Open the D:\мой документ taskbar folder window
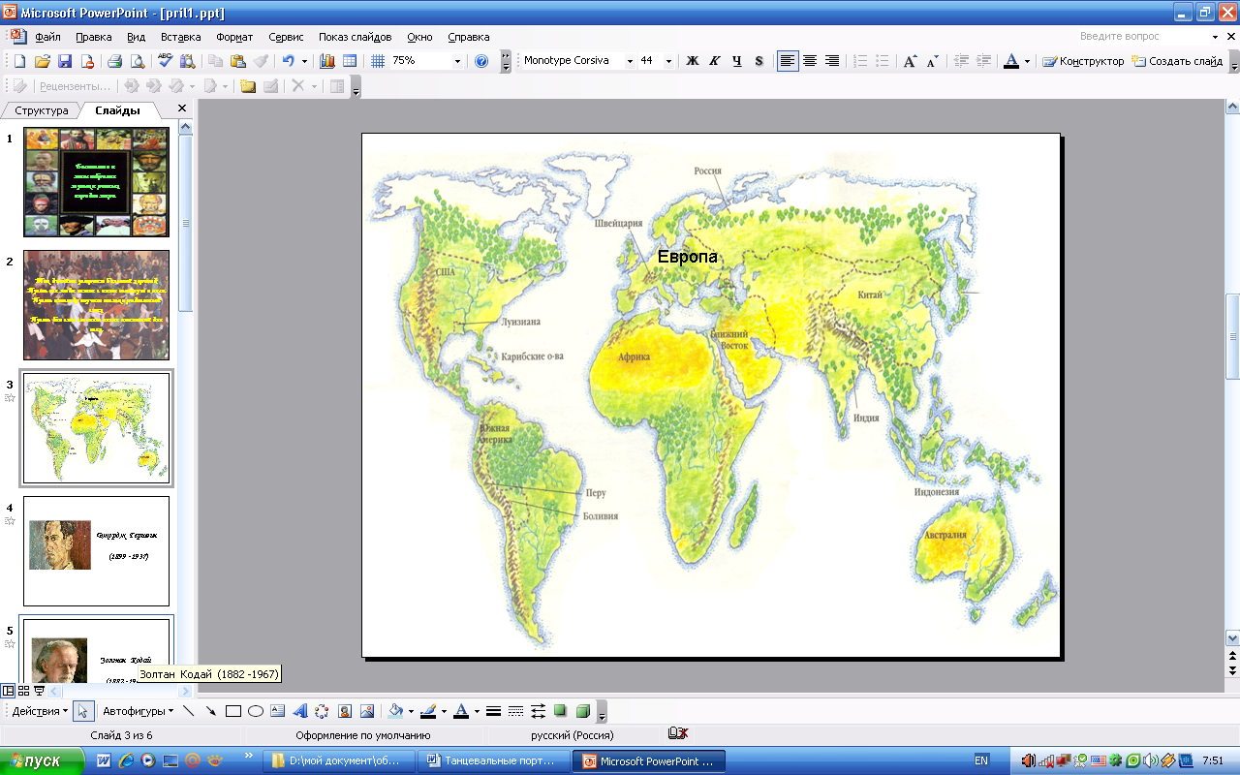 (x=338, y=761)
